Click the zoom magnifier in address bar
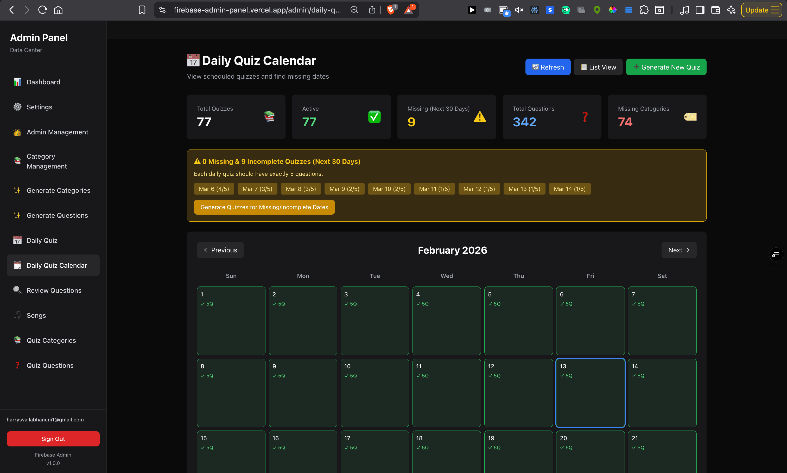Viewport: 787px width, 473px height. tap(354, 10)
